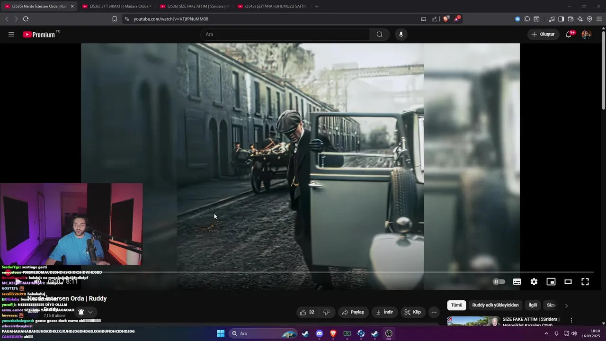Toggle autoplay switch in player

[x=499, y=282]
